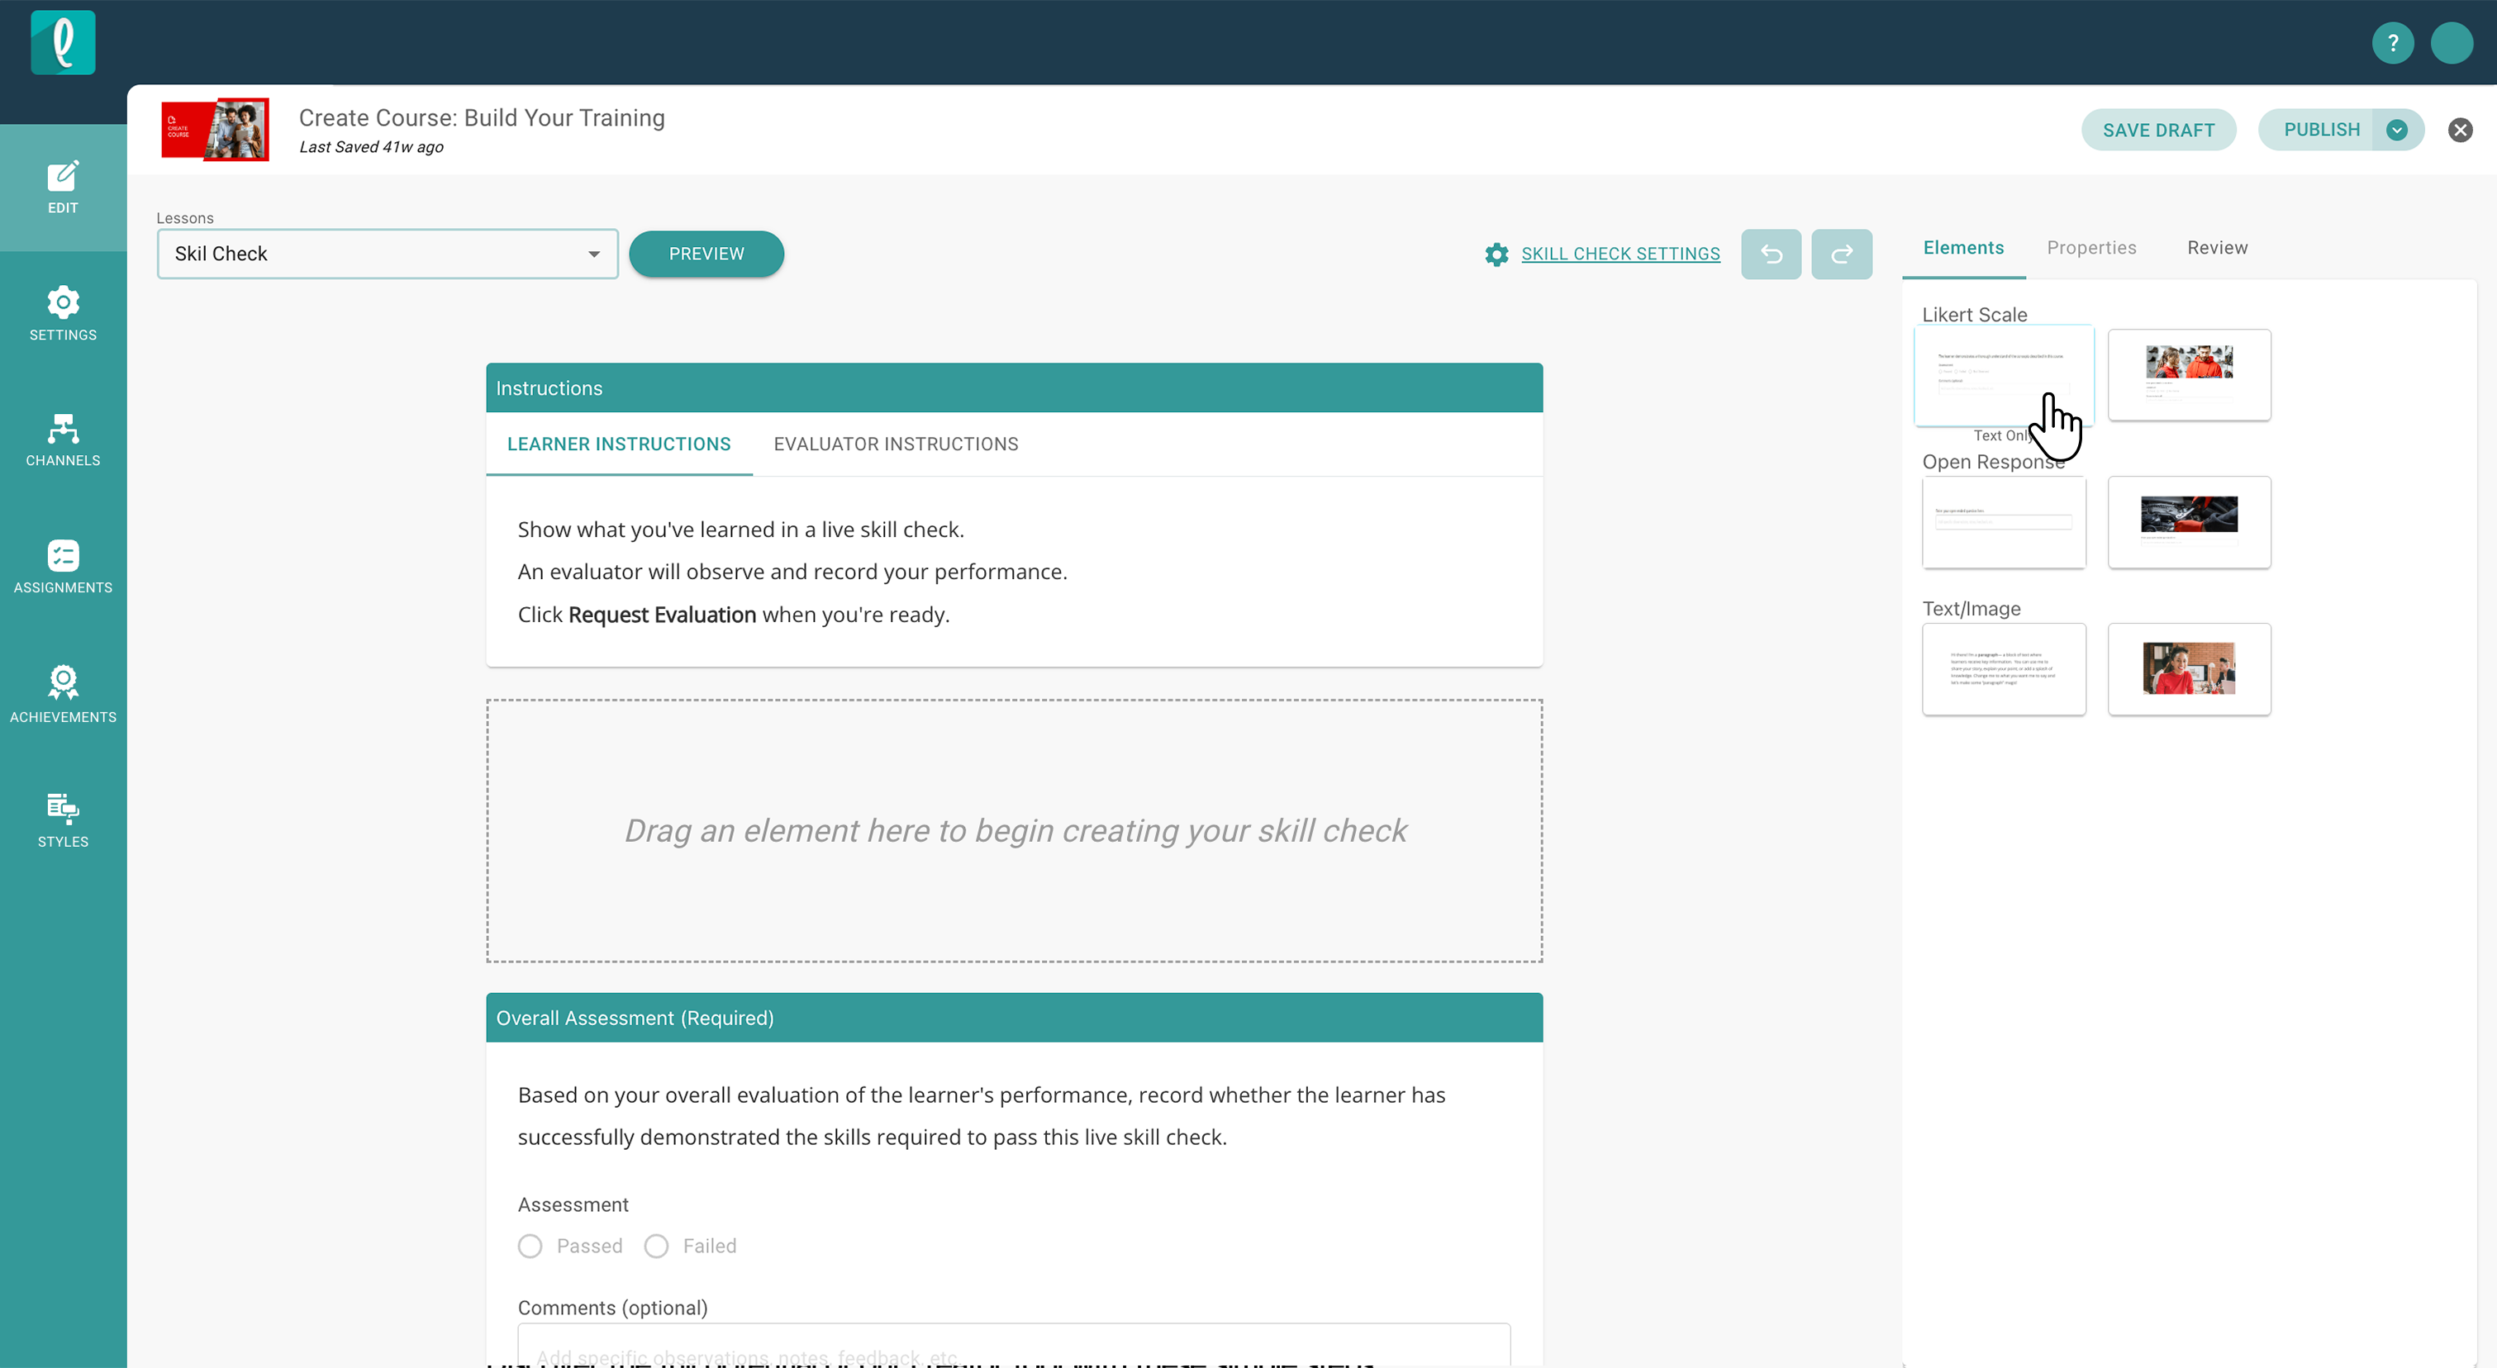Screen dimensions: 2497x1368
Task: Click the Save Draft button
Action: tap(2157, 130)
